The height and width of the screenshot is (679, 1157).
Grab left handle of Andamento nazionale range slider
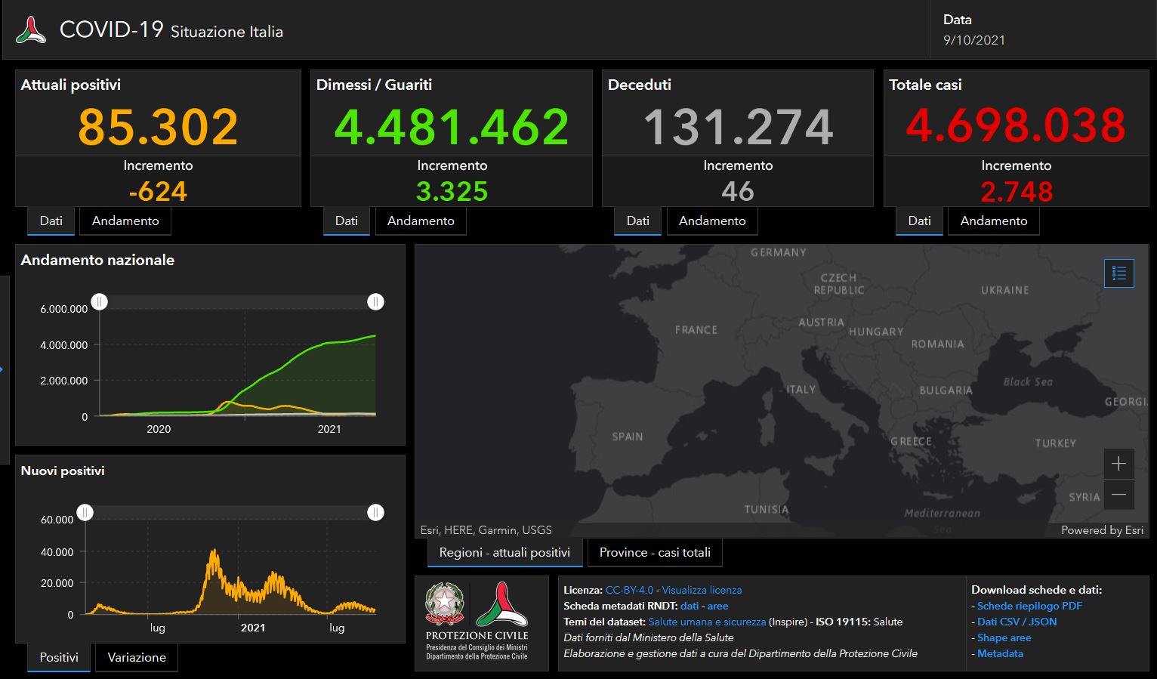100,302
